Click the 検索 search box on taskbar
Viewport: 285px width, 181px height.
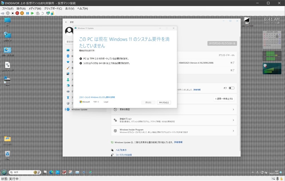[24, 172]
